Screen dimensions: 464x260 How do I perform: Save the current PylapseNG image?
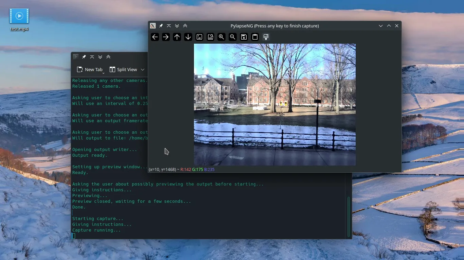tap(244, 37)
